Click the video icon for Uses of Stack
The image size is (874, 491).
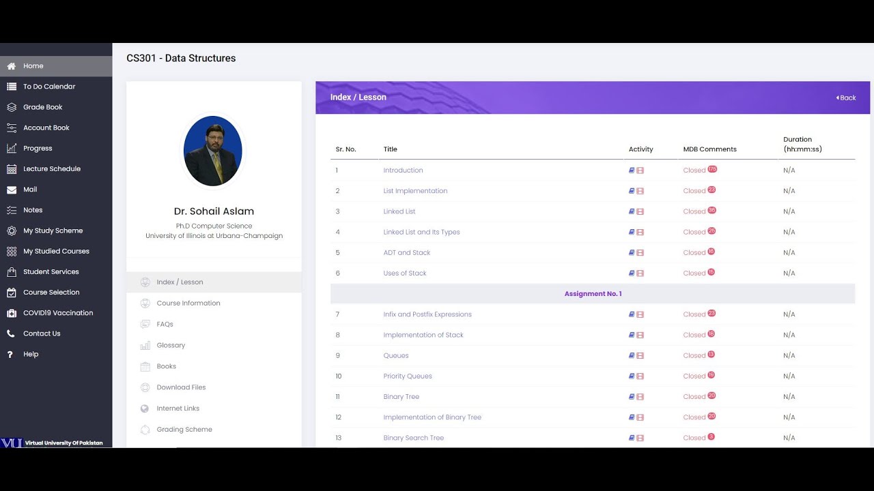pos(640,273)
